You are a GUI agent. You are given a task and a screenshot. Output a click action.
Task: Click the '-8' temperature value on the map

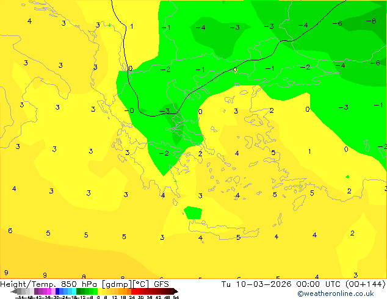(371, 21)
